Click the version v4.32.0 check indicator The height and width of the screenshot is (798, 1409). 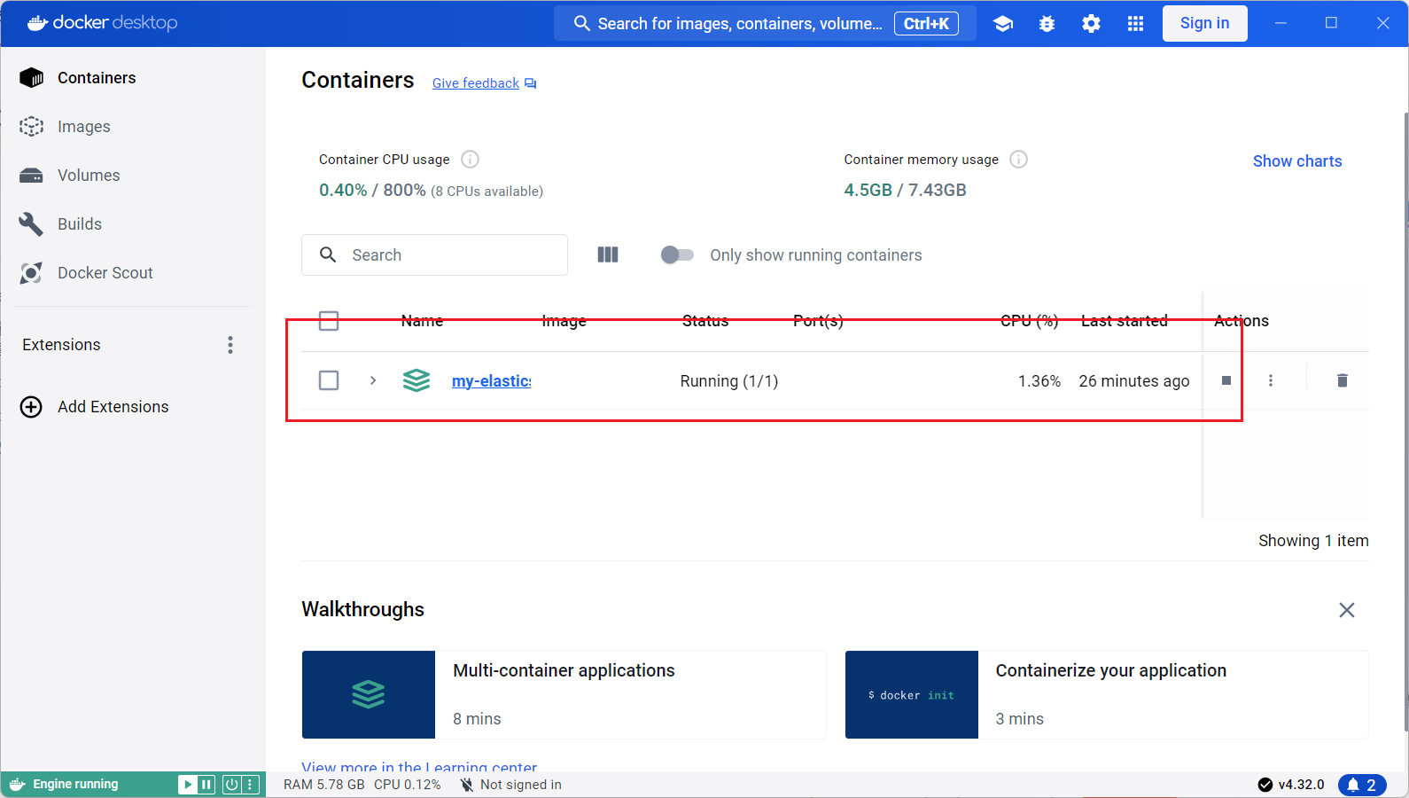tap(1291, 785)
